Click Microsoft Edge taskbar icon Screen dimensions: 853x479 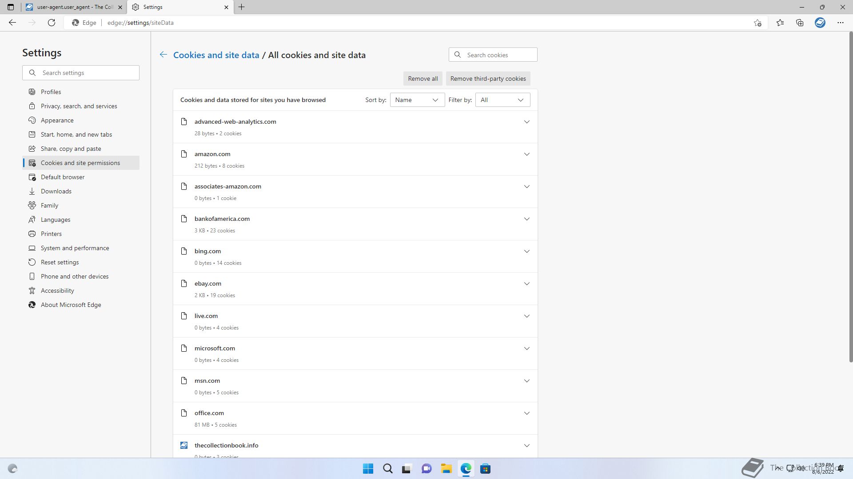(466, 469)
